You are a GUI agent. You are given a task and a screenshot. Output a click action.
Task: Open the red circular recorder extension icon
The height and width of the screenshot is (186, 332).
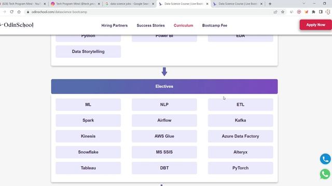tap(299, 12)
